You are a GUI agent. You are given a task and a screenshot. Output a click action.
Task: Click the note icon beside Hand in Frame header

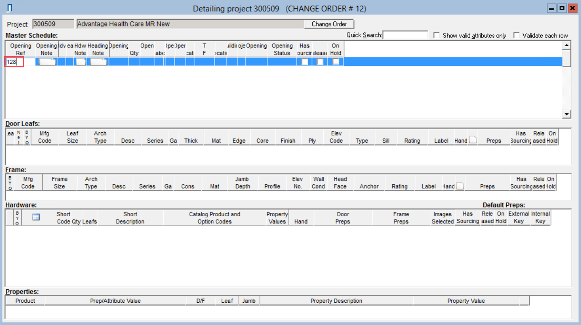[x=460, y=186]
